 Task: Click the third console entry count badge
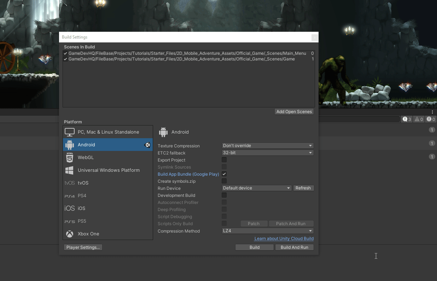click(x=432, y=157)
